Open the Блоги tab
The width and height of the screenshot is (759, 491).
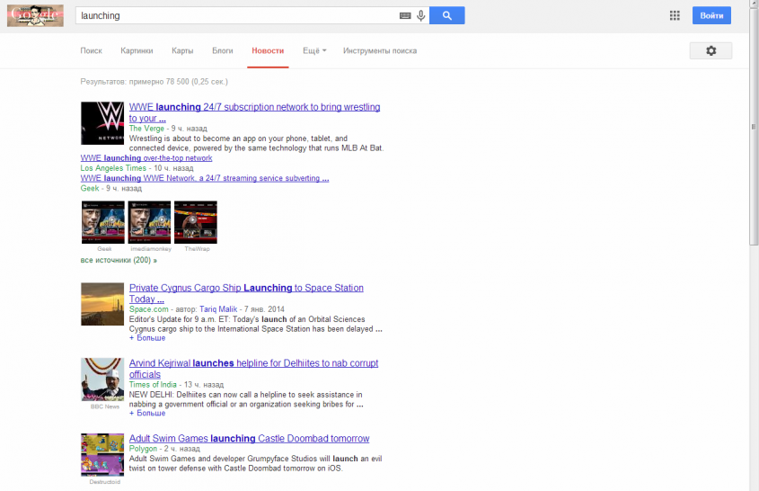tap(223, 51)
